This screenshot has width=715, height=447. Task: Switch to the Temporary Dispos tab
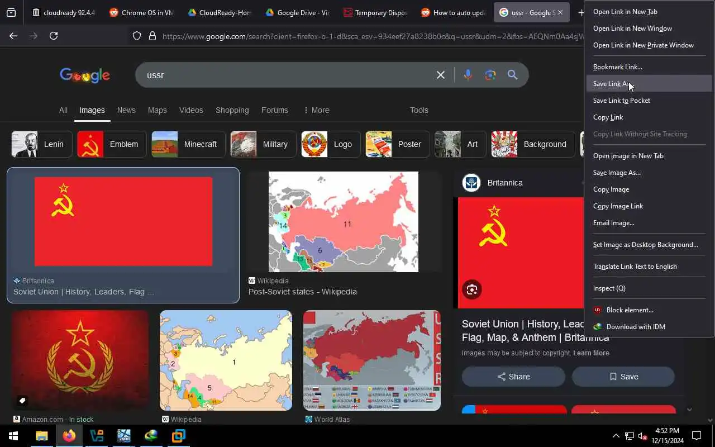tap(375, 12)
